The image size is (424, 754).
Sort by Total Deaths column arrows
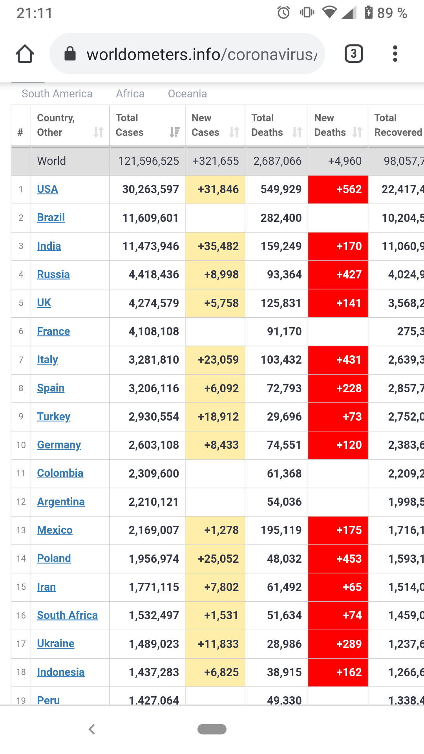pyautogui.click(x=297, y=132)
